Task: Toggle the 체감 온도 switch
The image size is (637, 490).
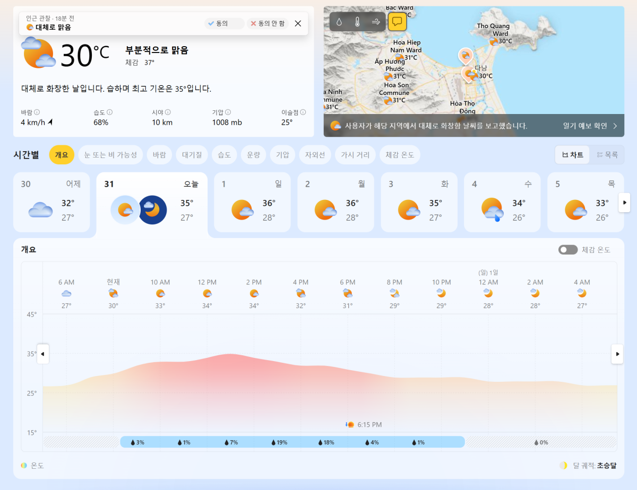Action: [x=567, y=250]
